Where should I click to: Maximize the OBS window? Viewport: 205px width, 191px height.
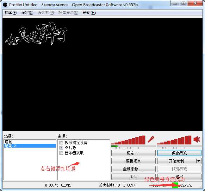point(183,3)
